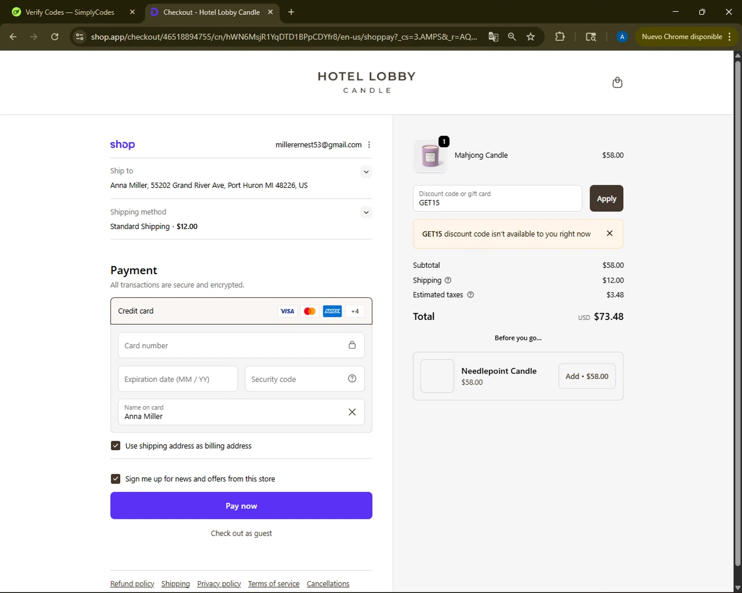Click the Visa card logo

[x=287, y=311]
